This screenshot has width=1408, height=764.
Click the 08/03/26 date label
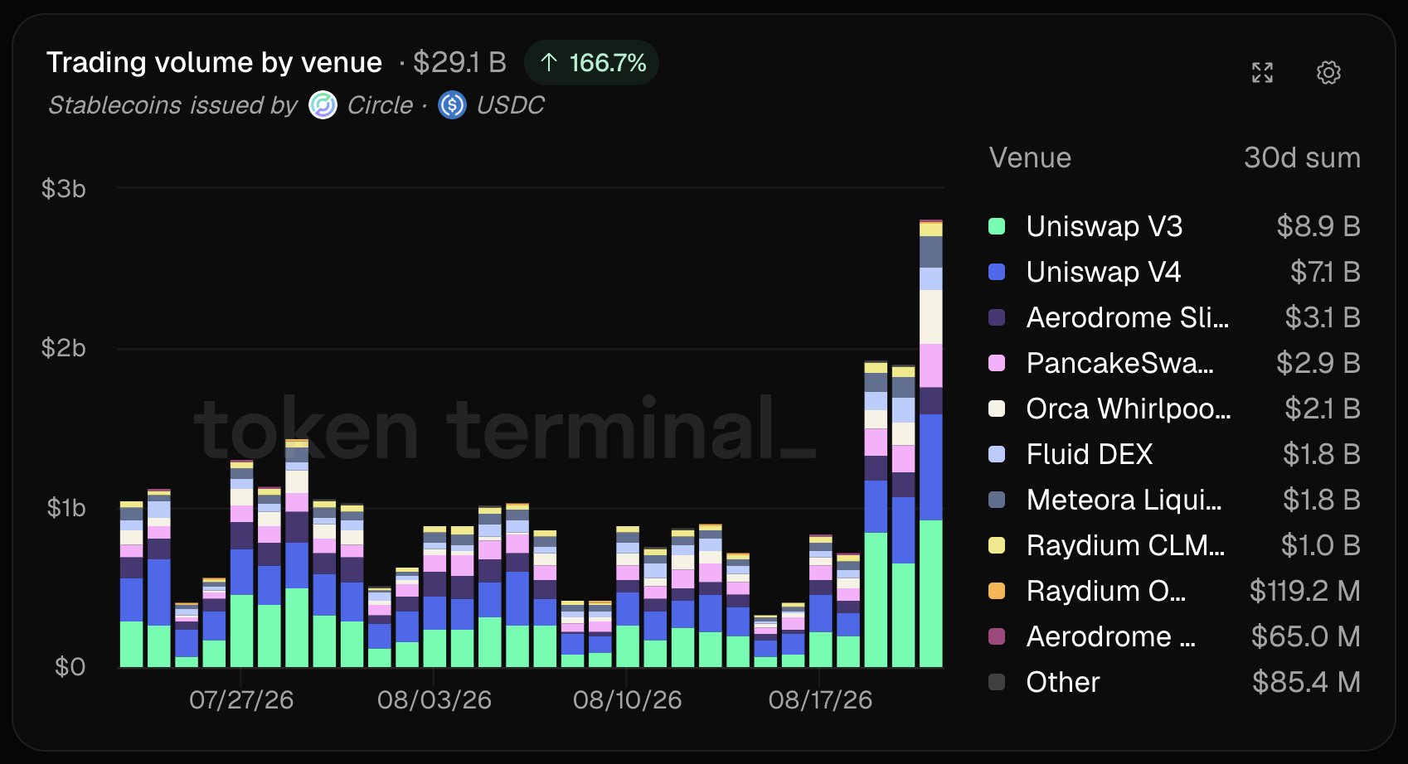pos(435,700)
